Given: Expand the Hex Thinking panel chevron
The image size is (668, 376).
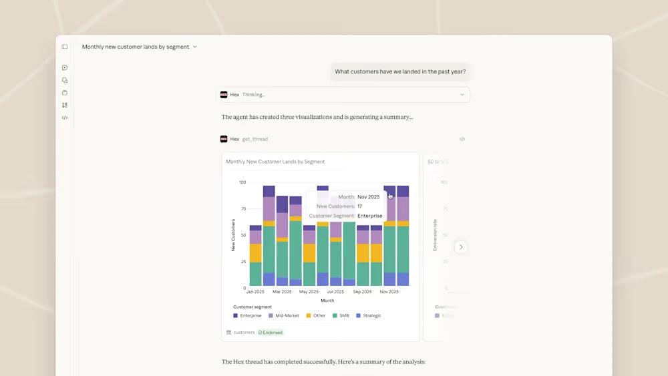Looking at the screenshot, I should click(x=462, y=95).
